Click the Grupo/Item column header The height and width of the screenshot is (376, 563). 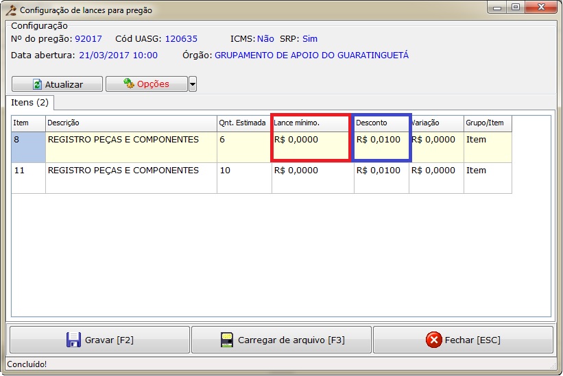[487, 123]
